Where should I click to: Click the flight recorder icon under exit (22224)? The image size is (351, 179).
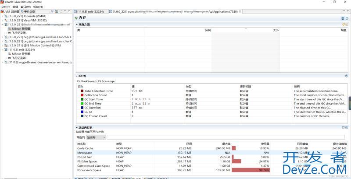click(x=9, y=58)
